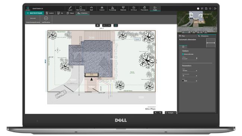This screenshot has width=242, height=136.
Task: Click the zoom-in magnifier under 3D preview
Action: point(198,32)
